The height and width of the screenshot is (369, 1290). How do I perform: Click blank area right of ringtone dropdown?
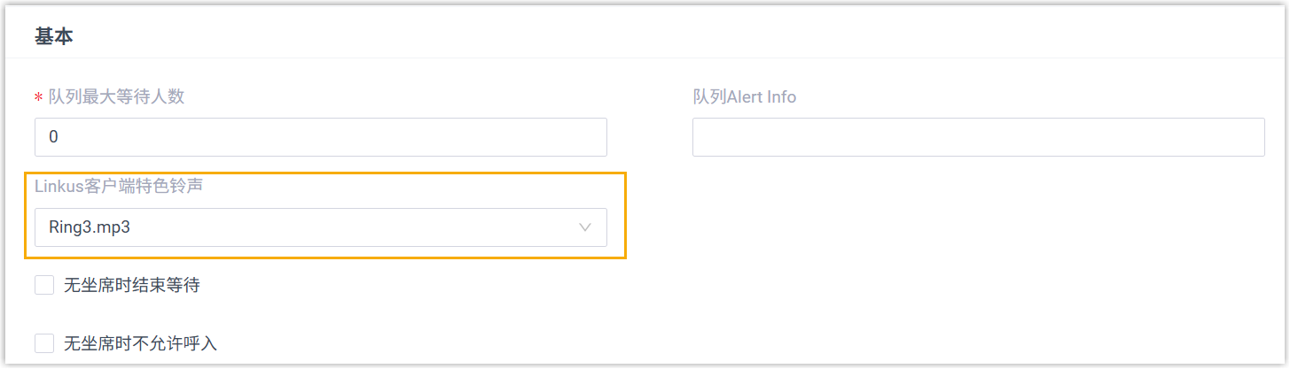tap(887, 227)
